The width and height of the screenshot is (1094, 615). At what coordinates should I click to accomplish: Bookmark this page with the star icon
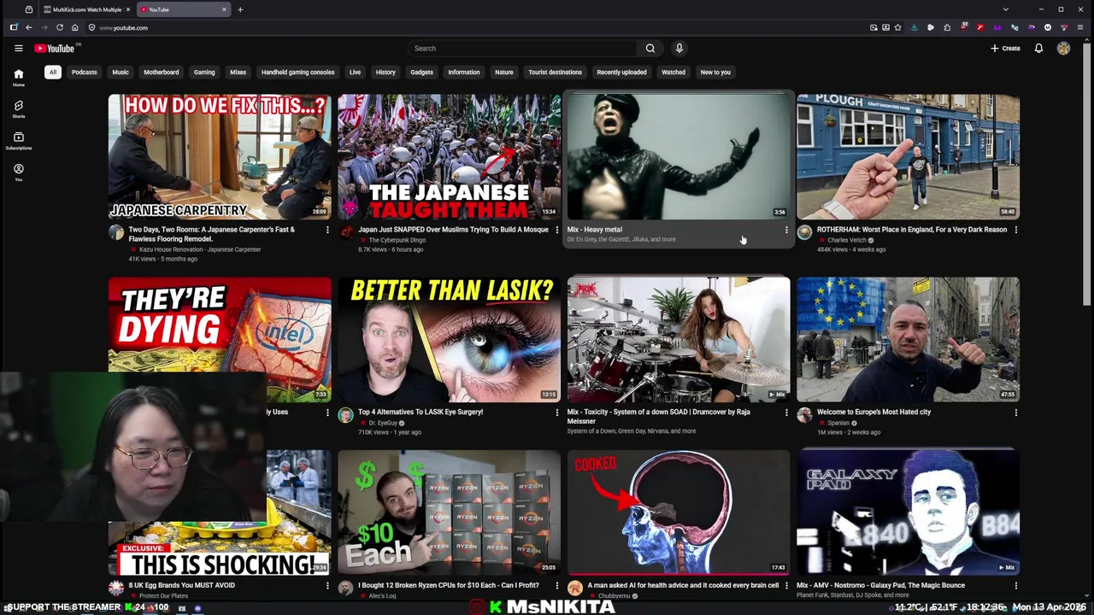click(x=897, y=27)
